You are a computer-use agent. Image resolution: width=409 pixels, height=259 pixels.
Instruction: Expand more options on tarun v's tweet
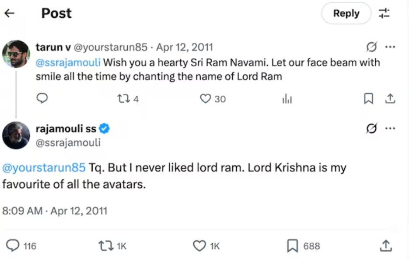point(390,47)
